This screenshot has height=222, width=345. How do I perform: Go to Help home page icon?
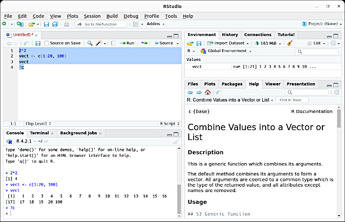click(207, 92)
